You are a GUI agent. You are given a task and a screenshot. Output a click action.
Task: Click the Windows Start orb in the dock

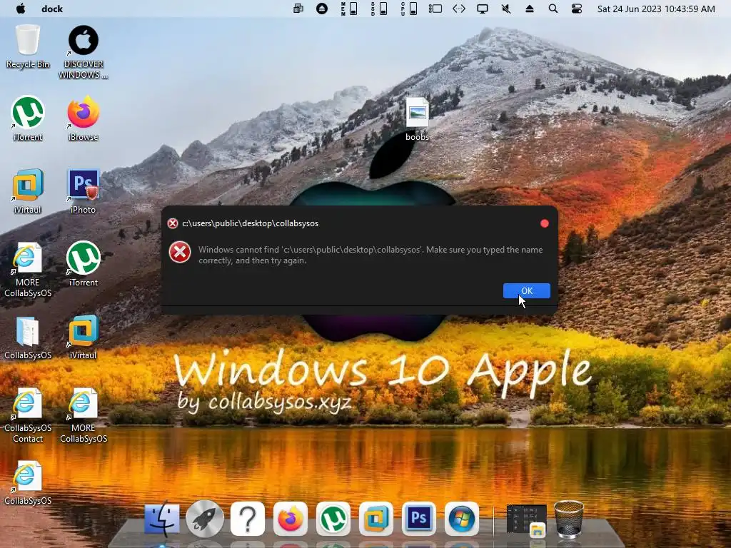462,519
